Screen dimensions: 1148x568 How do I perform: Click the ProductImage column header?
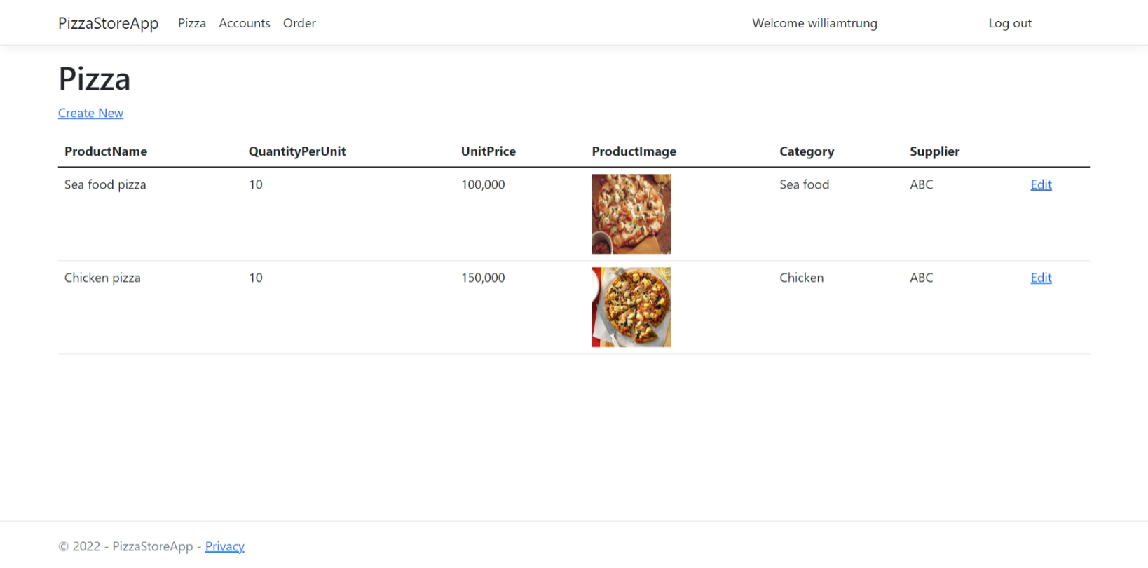pos(634,151)
